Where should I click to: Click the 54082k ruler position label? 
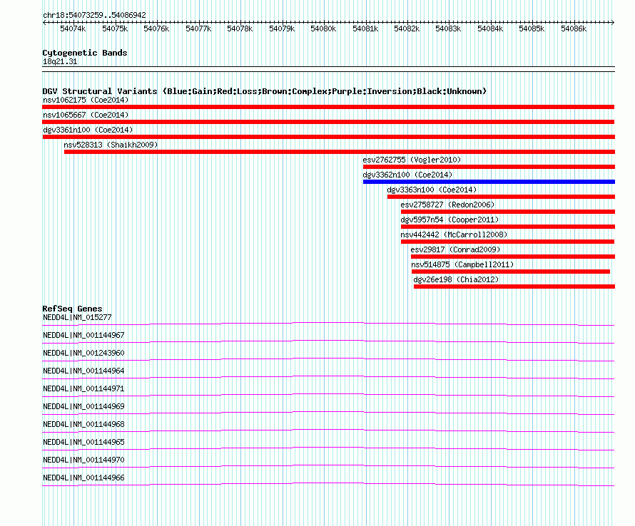pyautogui.click(x=407, y=29)
